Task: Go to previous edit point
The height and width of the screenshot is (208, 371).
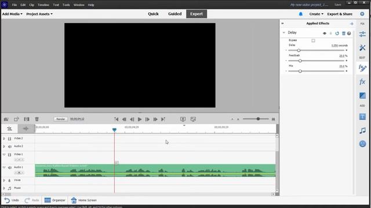Action: pyautogui.click(x=116, y=120)
